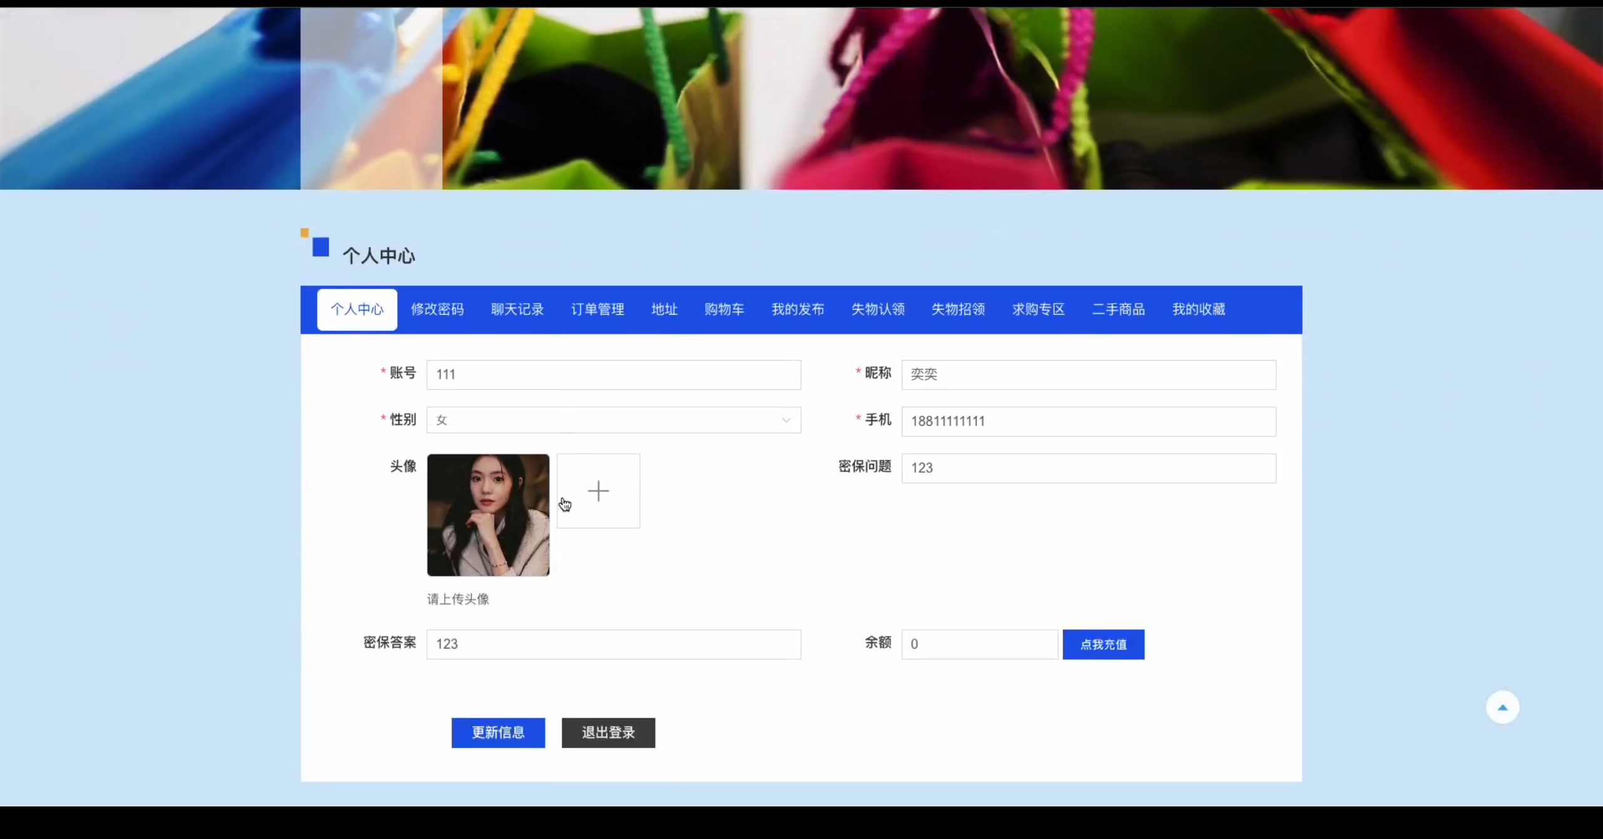The width and height of the screenshot is (1603, 839).
Task: Open the 修改密码 tab
Action: coord(437,309)
